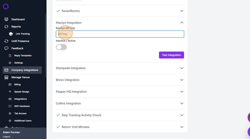
Task: Click the Feedback speech bubble icon
Action: point(6,48)
